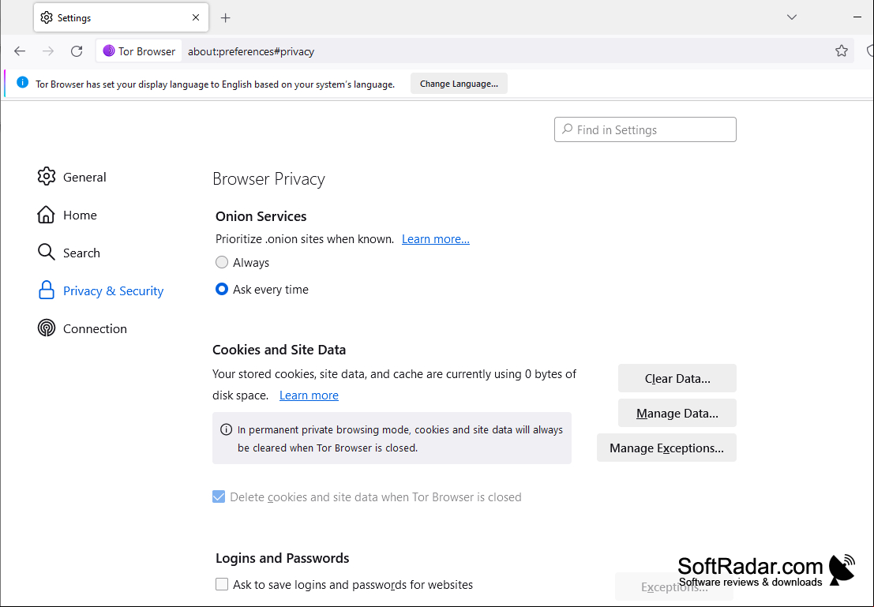Click the info icon in the private browsing note

(x=227, y=429)
